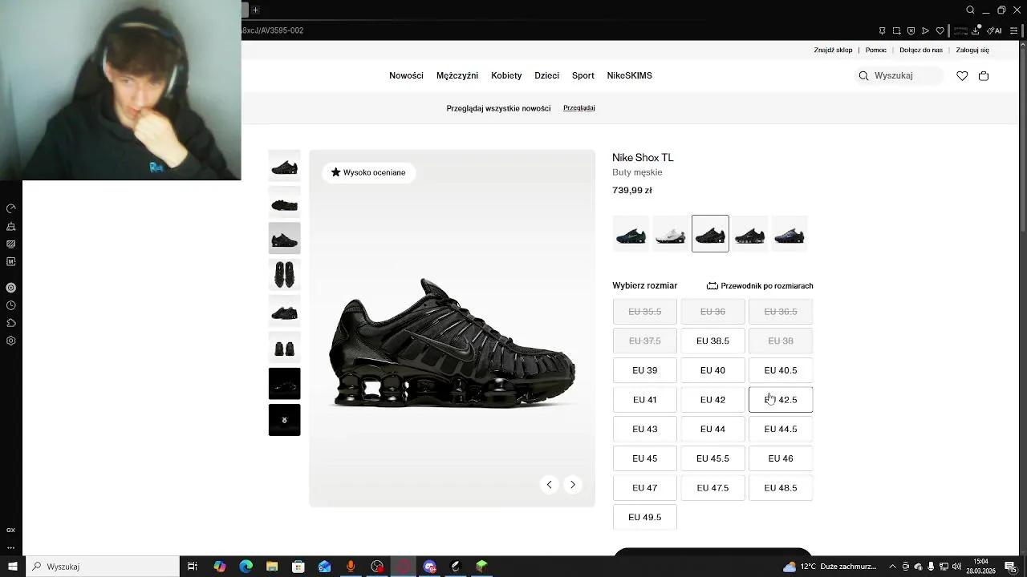
Task: Open the player circle icon in sidebar
Action: (x=11, y=288)
